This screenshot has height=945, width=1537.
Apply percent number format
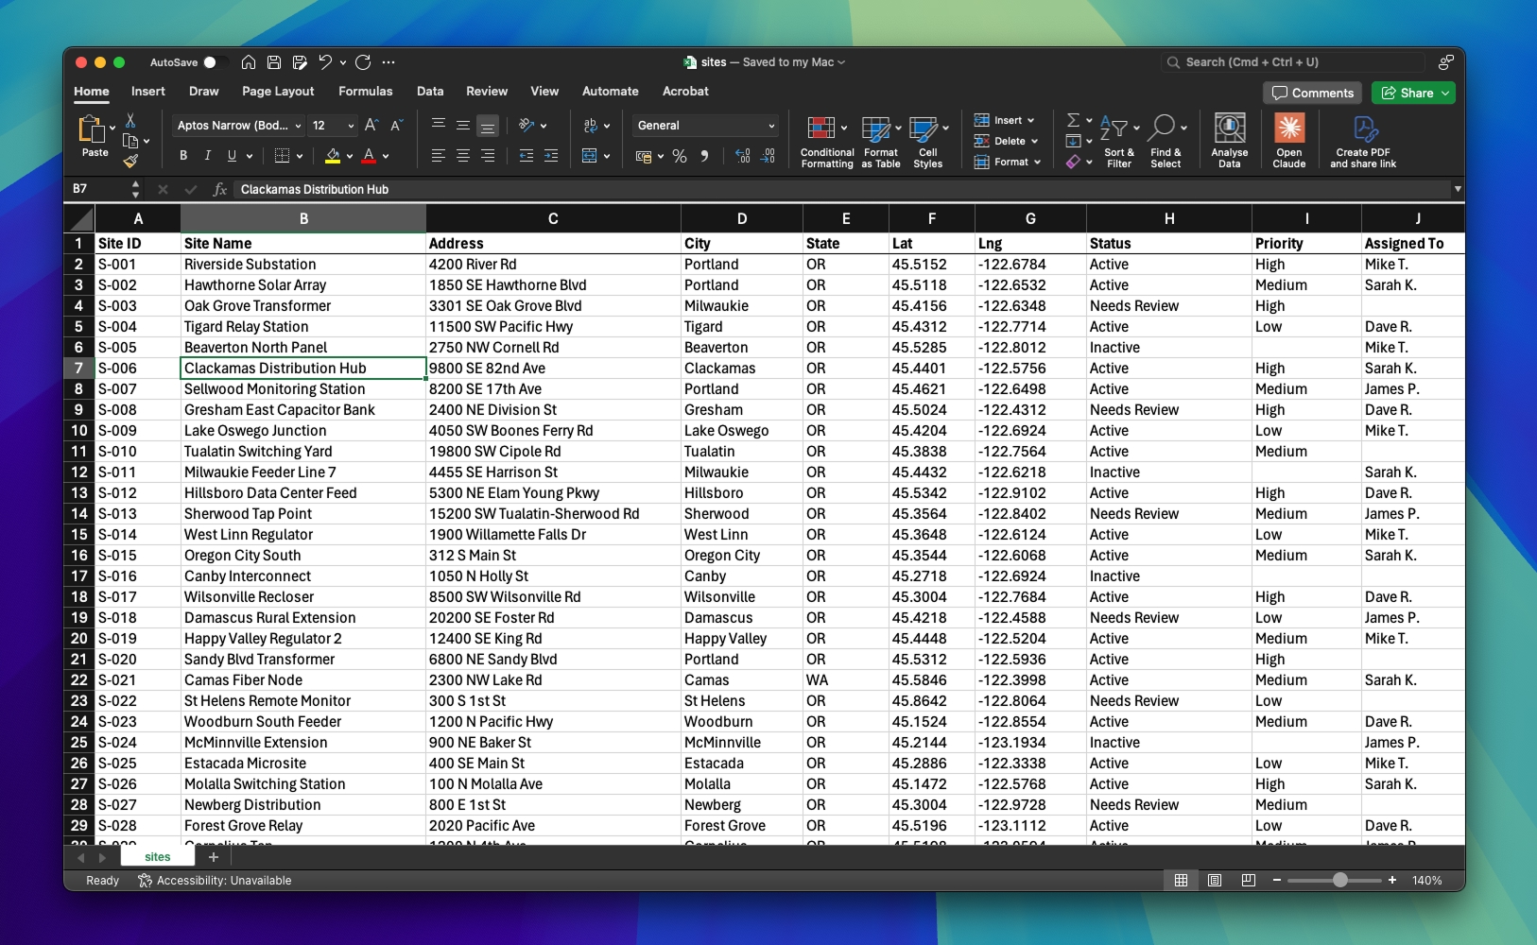679,157
